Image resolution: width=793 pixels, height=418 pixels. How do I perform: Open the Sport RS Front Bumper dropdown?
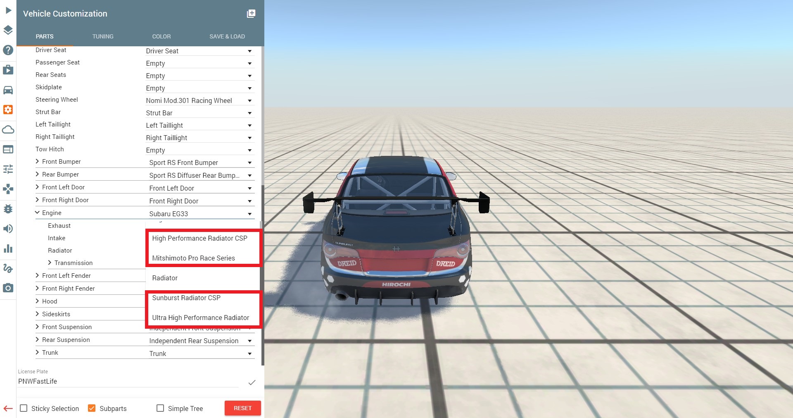(201, 162)
